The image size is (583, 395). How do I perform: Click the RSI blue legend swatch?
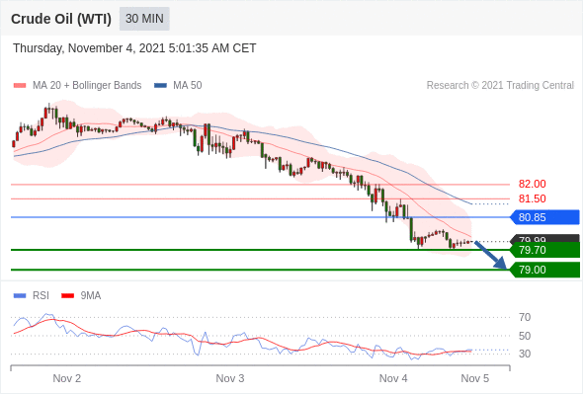(x=20, y=296)
